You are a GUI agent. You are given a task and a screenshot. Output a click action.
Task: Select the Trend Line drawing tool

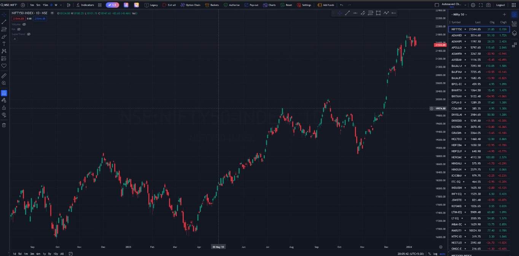pyautogui.click(x=4, y=22)
